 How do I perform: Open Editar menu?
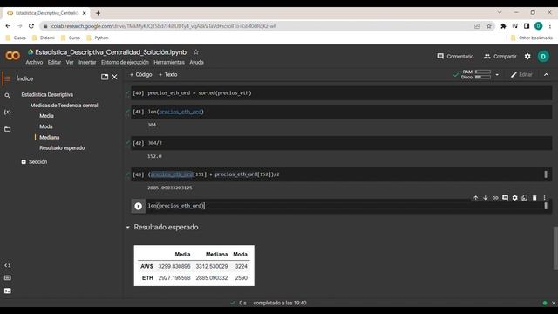54,62
